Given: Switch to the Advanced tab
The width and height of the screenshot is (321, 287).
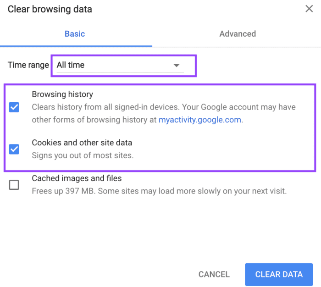Looking at the screenshot, I should [x=238, y=34].
